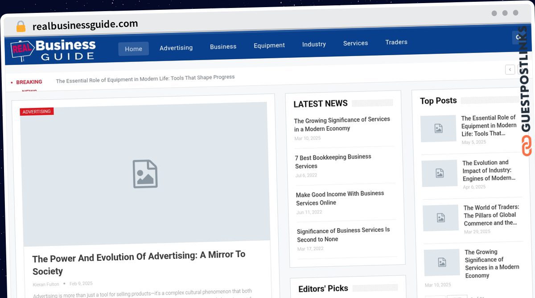
Task: Click the previous arrow in the breaking news ticker
Action: coord(510,69)
